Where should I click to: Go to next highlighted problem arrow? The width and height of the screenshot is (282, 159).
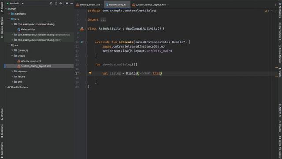[x=276, y=11]
